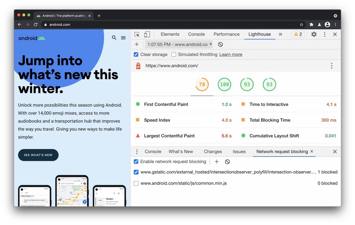Show more DevTools tabs
This screenshot has height=225, width=355.
[x=280, y=34]
